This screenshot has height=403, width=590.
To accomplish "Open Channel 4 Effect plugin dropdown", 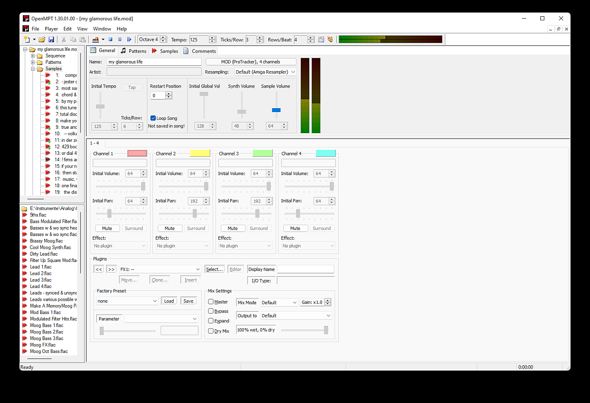I will coord(308,246).
